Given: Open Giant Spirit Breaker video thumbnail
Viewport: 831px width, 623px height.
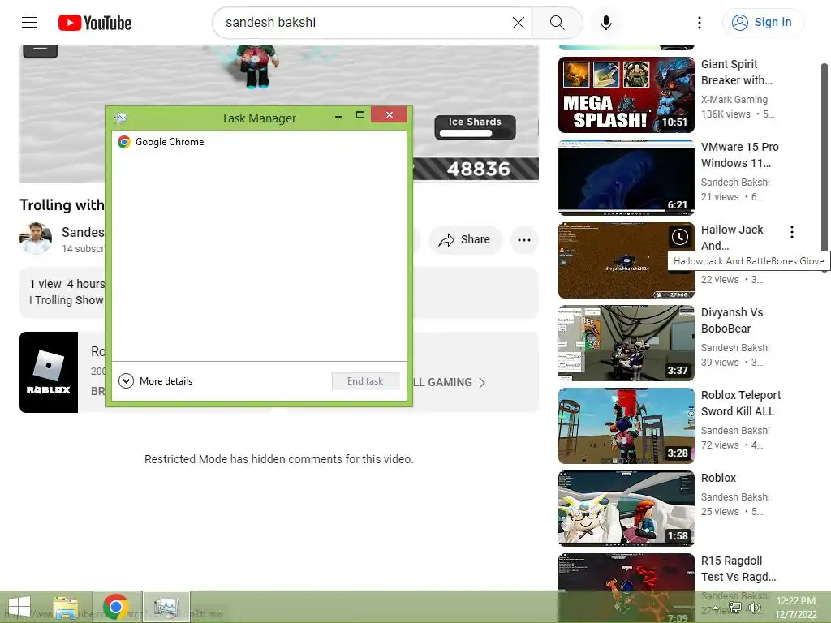Looking at the screenshot, I should point(626,95).
